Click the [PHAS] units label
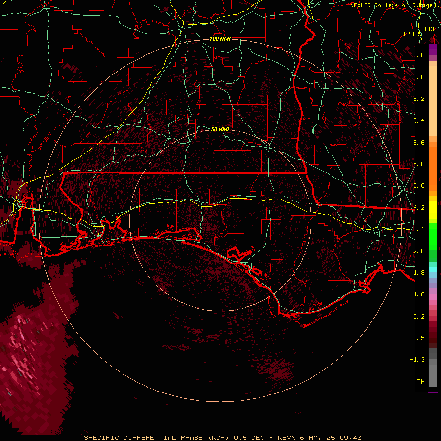The width and height of the screenshot is (441, 441). point(414,34)
